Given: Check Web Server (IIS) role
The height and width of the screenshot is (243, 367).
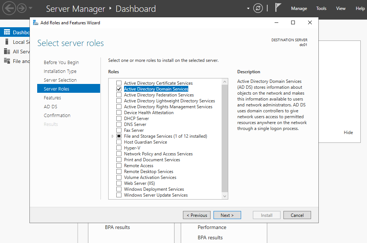Looking at the screenshot, I should coord(119,183).
